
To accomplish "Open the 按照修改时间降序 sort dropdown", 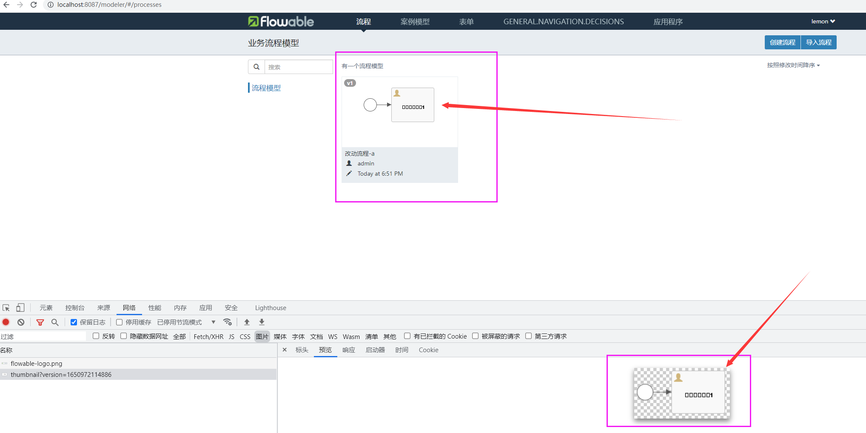I will click(793, 65).
